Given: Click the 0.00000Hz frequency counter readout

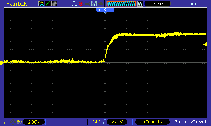Looking at the screenshot, I should 152,122.
